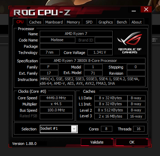Viewport: 160px width, 156px height.
Task: Minimize the ROG CPU-Z window
Action: (134, 11)
